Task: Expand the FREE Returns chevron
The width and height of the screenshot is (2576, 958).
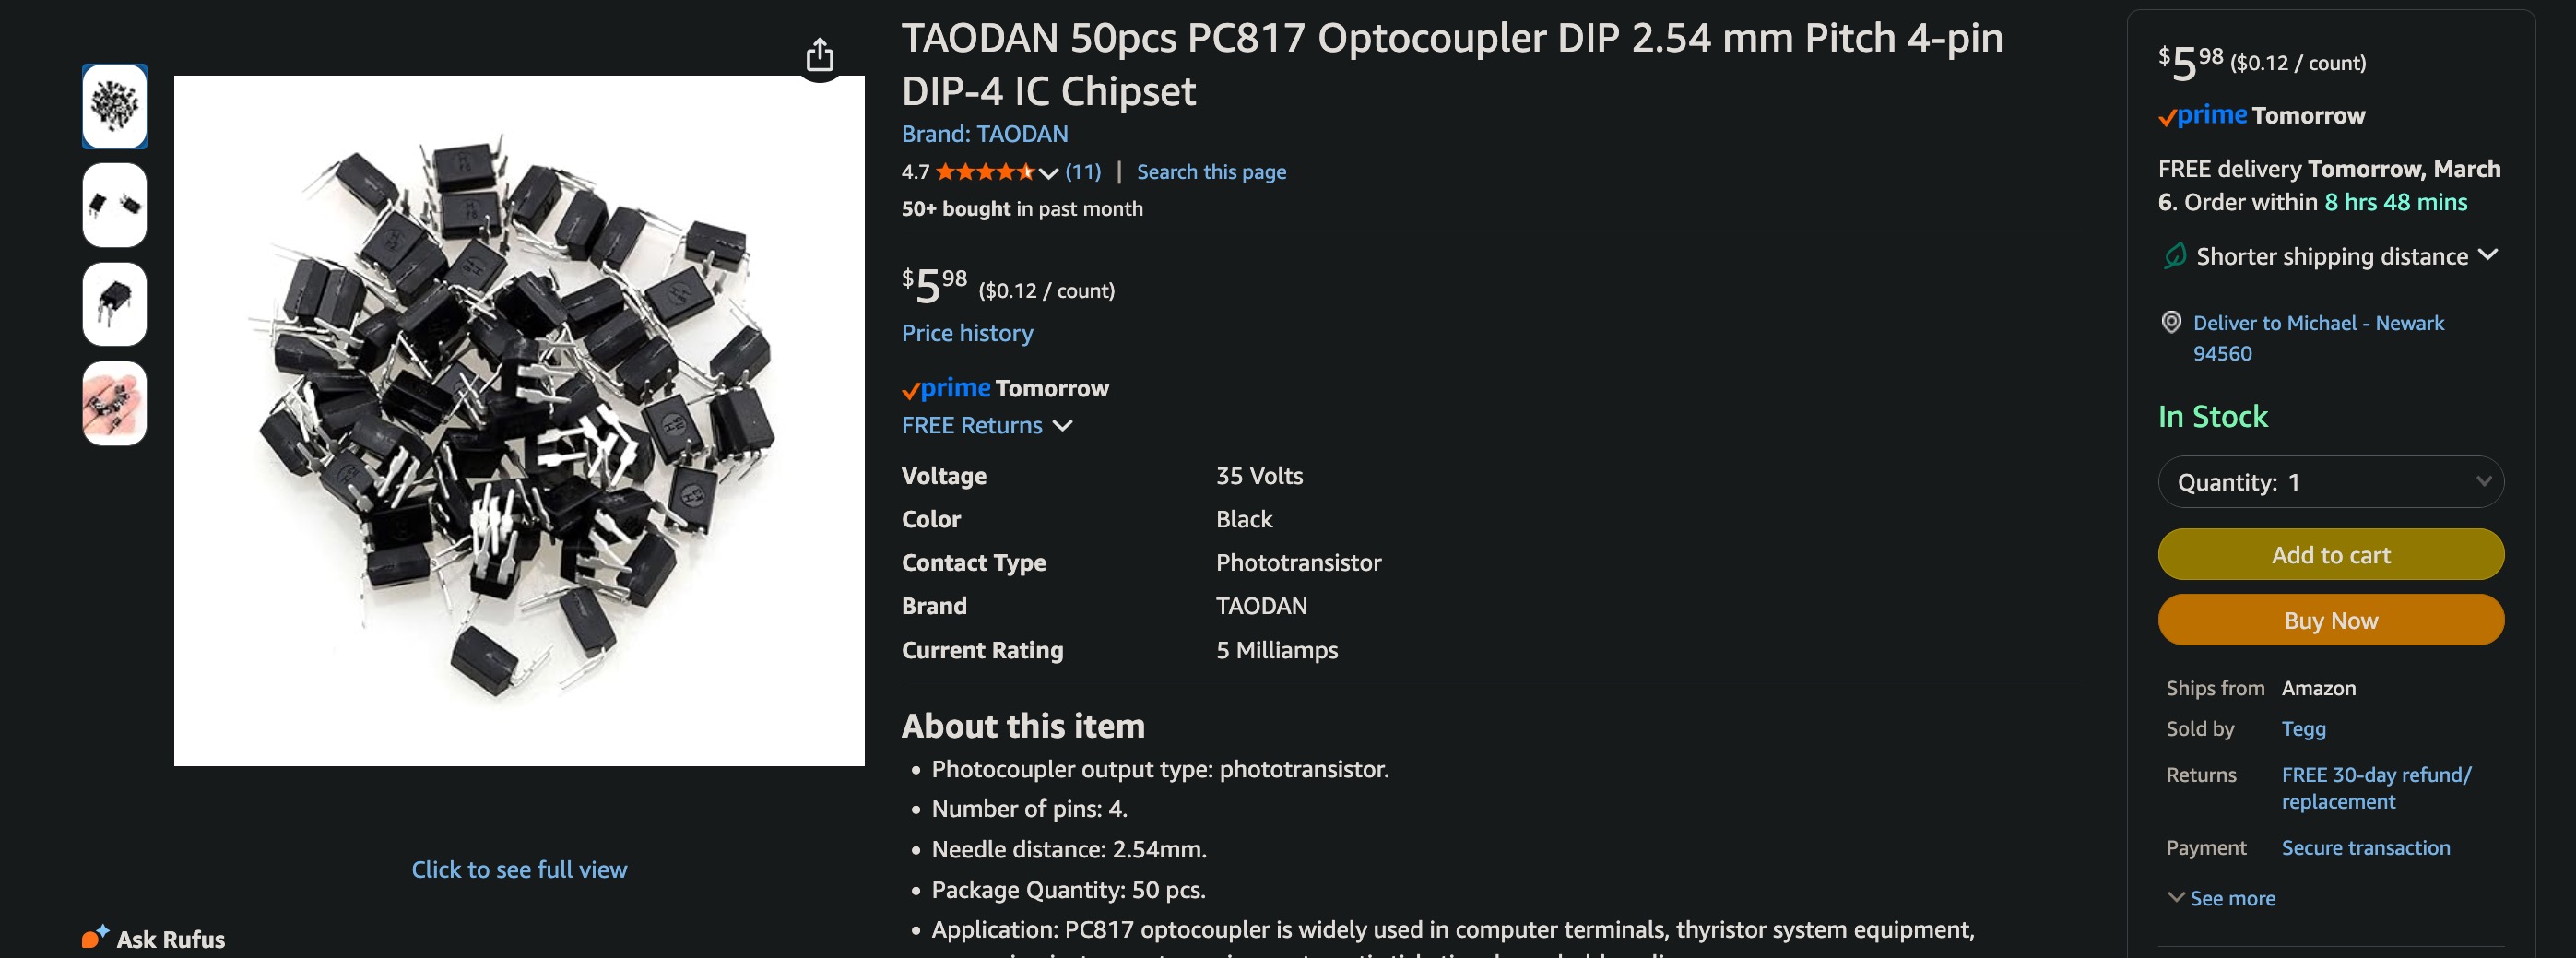Action: click(1063, 426)
